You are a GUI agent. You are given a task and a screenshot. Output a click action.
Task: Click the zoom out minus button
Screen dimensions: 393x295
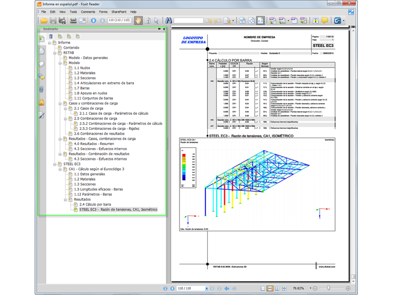tap(315, 288)
